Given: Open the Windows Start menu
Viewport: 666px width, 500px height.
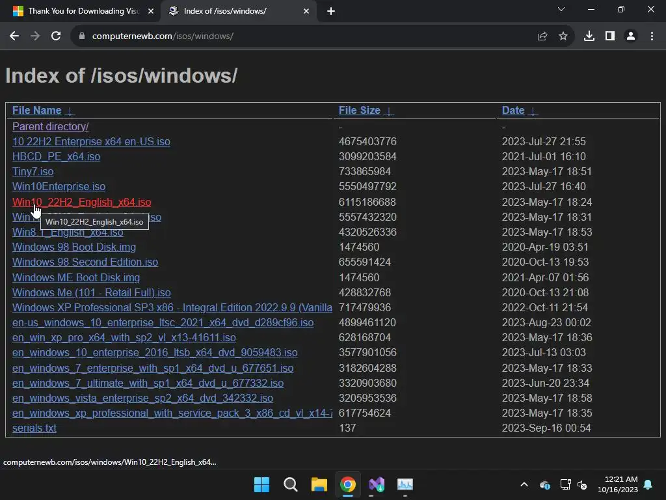Looking at the screenshot, I should tap(261, 484).
